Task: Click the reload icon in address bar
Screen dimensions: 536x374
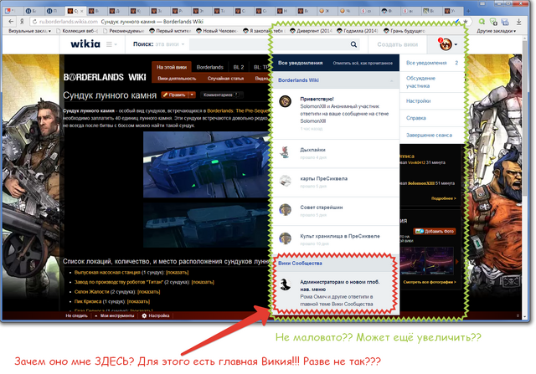Action: (x=34, y=22)
